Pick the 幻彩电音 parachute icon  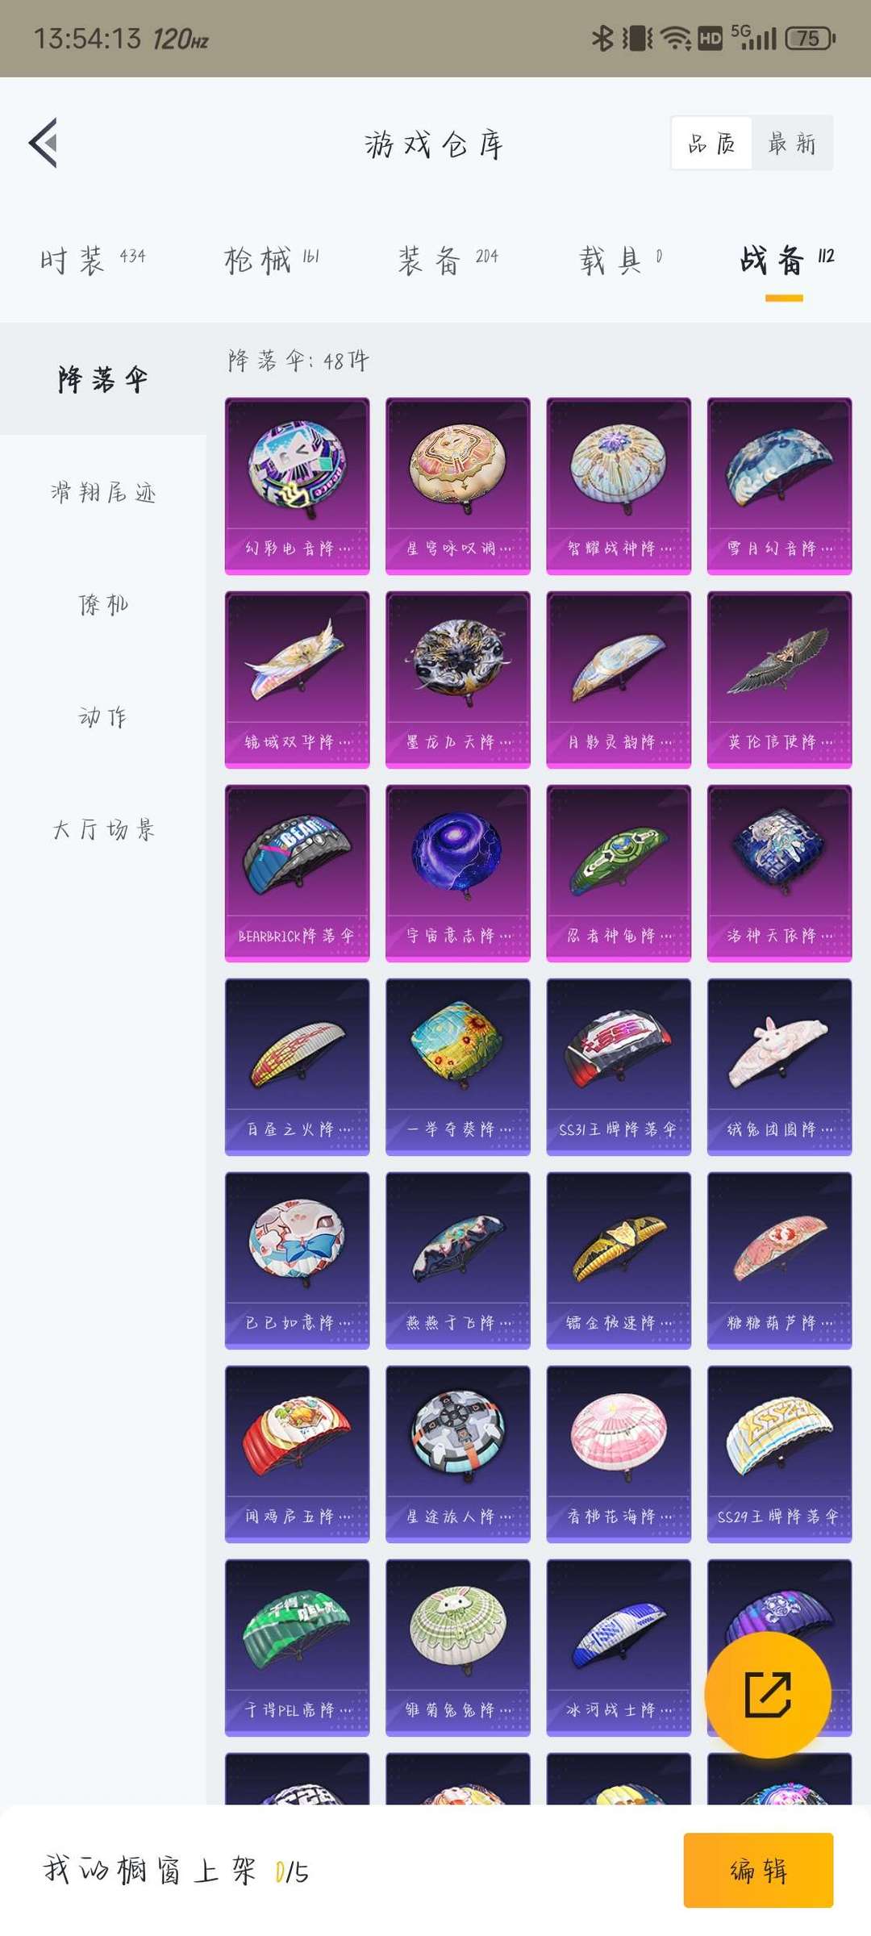point(297,486)
